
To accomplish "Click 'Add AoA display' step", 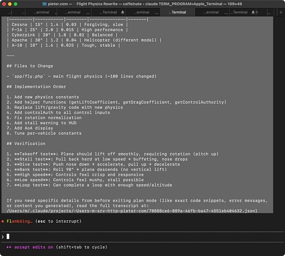I will [x=30, y=128].
